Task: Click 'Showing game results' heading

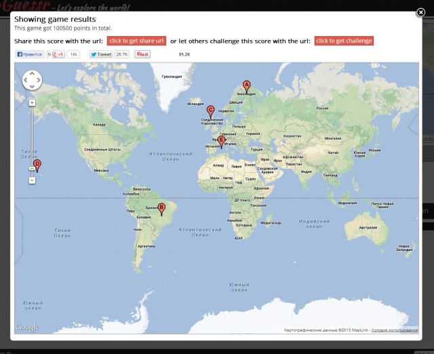Action: (55, 19)
